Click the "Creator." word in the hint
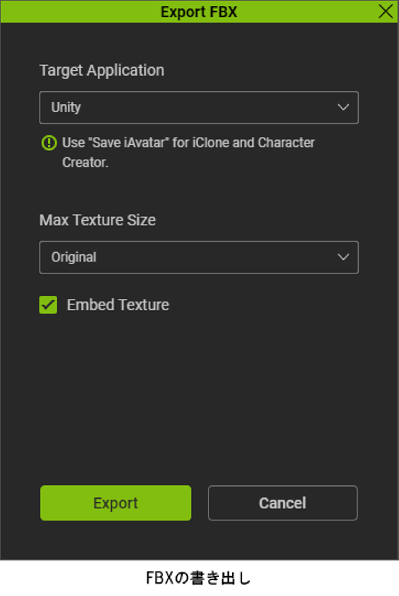 pos(85,163)
